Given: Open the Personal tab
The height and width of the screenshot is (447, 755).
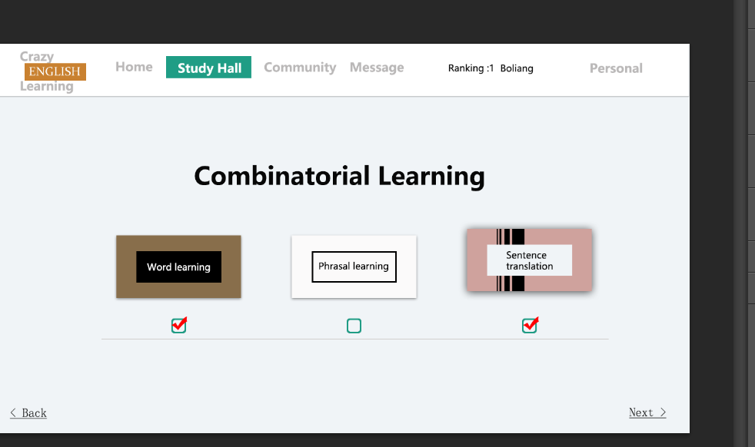Looking at the screenshot, I should coord(616,68).
